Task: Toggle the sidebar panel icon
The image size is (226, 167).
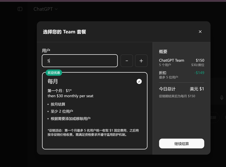Action: tap(20, 9)
